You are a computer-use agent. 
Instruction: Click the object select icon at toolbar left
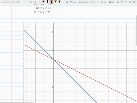[31, 2]
